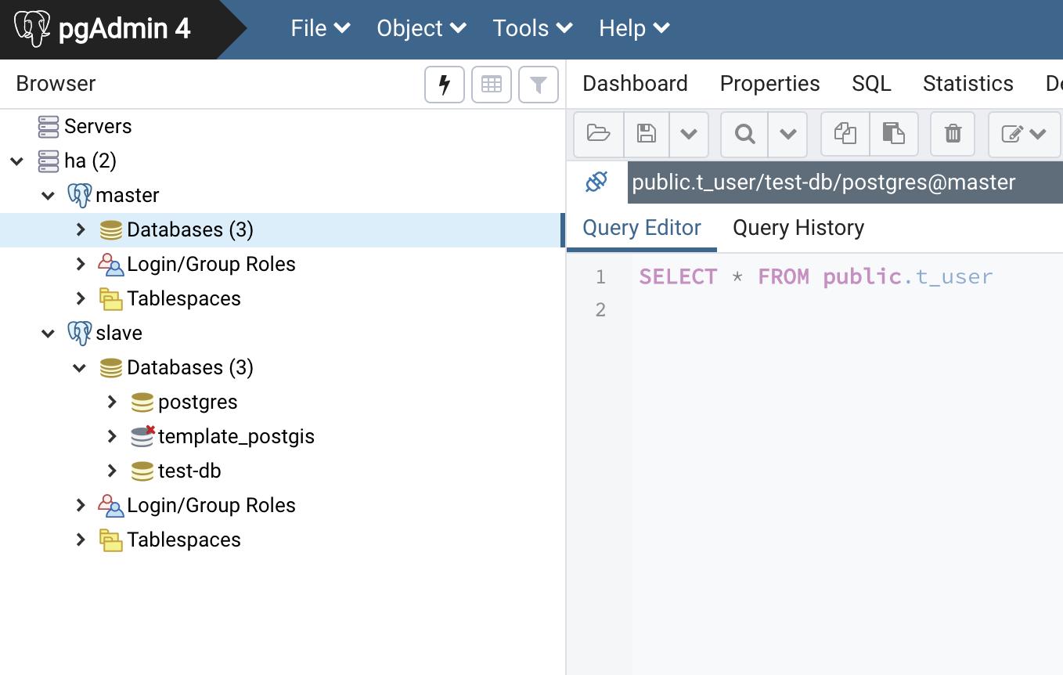Click master's Databases cylinder icon
Image resolution: width=1063 pixels, height=675 pixels.
tap(111, 229)
